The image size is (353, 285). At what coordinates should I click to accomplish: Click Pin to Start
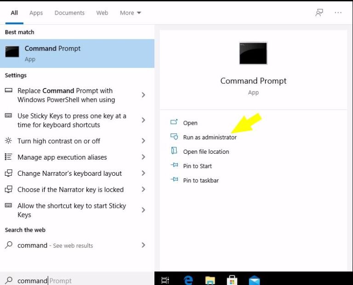point(198,166)
